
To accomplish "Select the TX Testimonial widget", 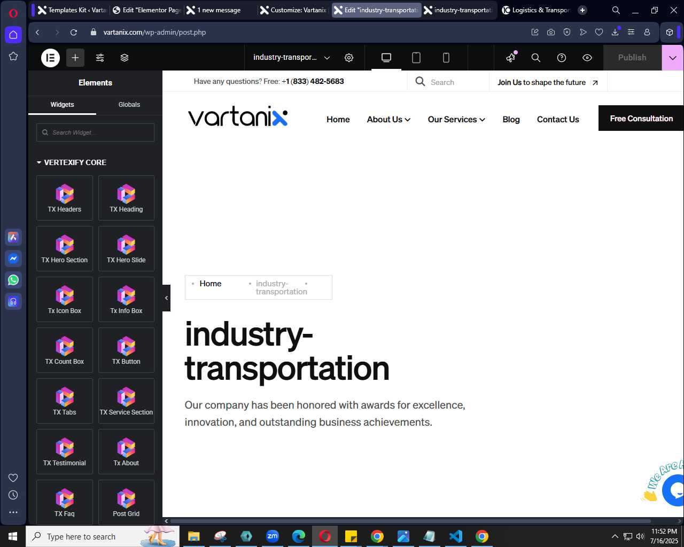I will click(65, 452).
